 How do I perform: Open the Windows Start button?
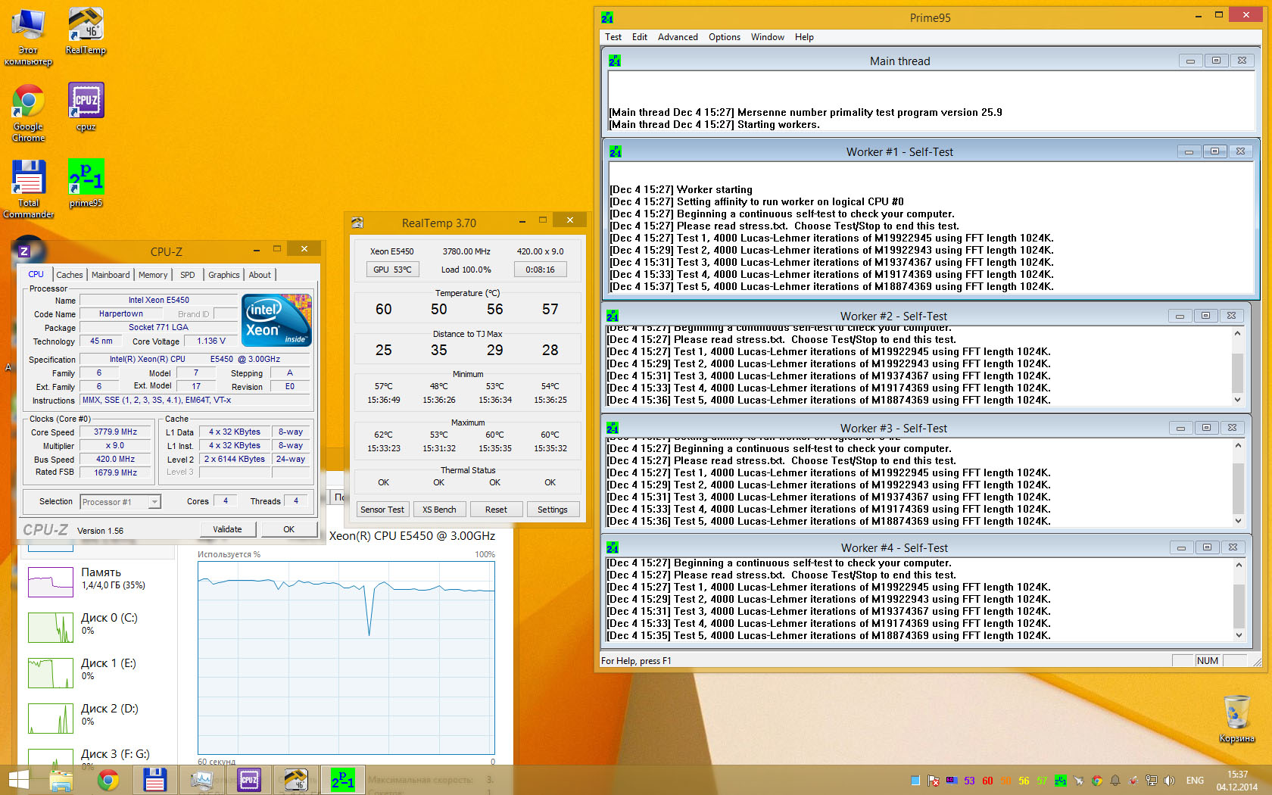[x=18, y=780]
